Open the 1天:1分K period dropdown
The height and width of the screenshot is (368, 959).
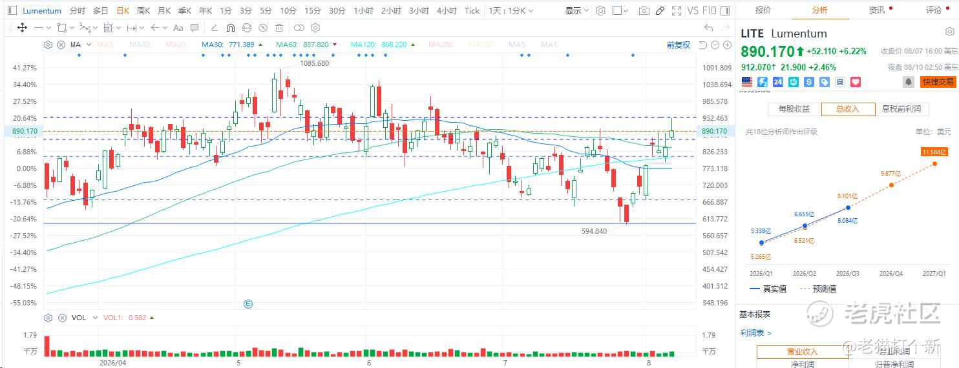click(x=511, y=11)
